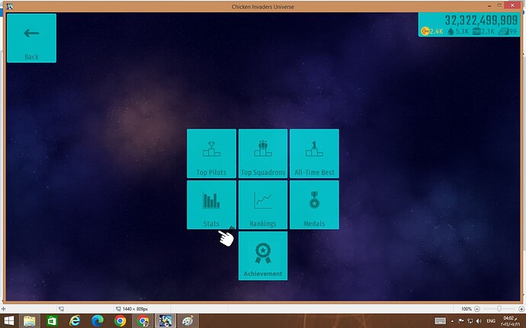526x328 pixels.
Task: Open Microsoft Edge from the taskbar
Action: click(98, 320)
